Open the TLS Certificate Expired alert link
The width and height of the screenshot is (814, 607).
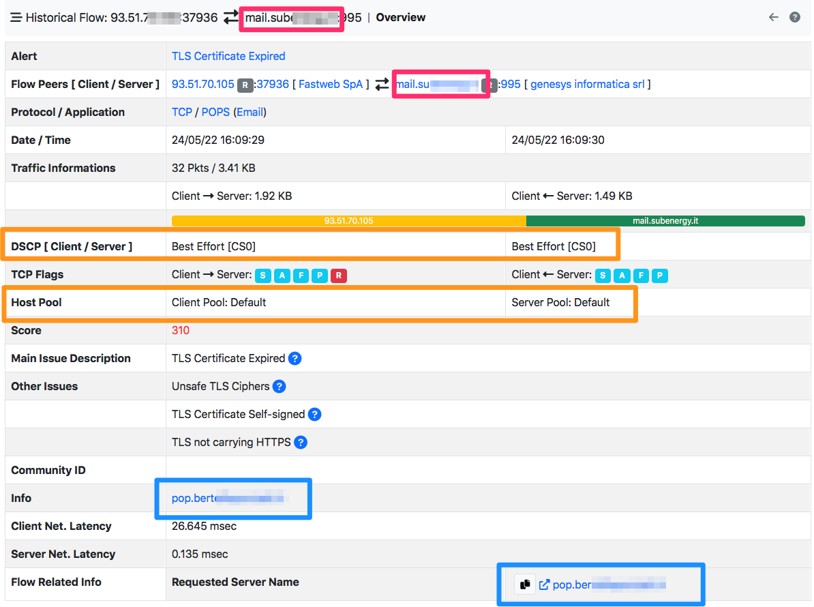[228, 56]
